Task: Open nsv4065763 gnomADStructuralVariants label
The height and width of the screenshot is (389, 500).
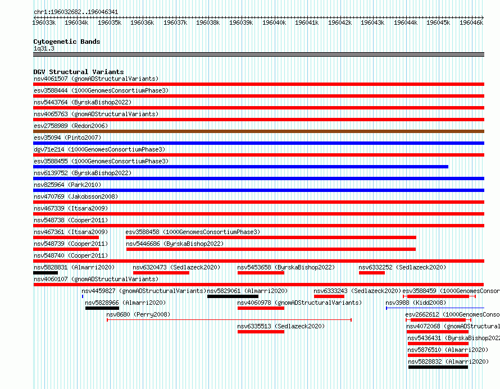Action: click(96, 114)
